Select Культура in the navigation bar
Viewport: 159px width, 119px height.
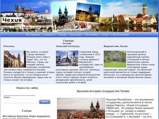75,35
